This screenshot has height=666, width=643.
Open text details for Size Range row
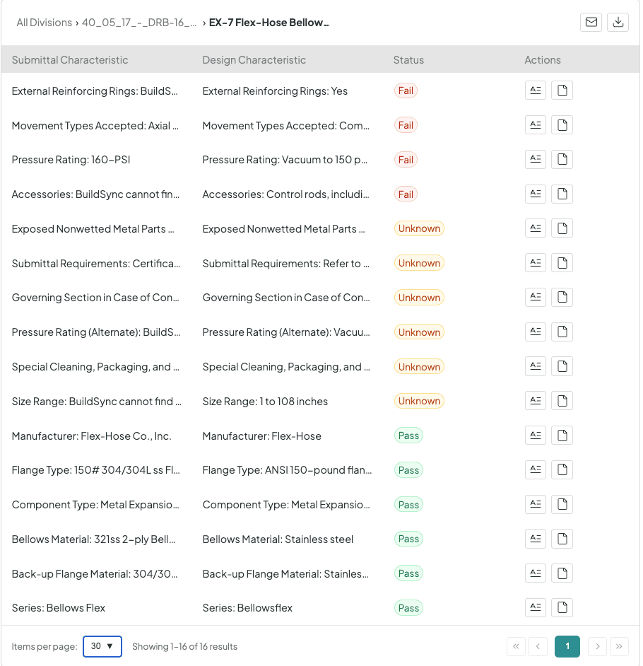point(536,401)
